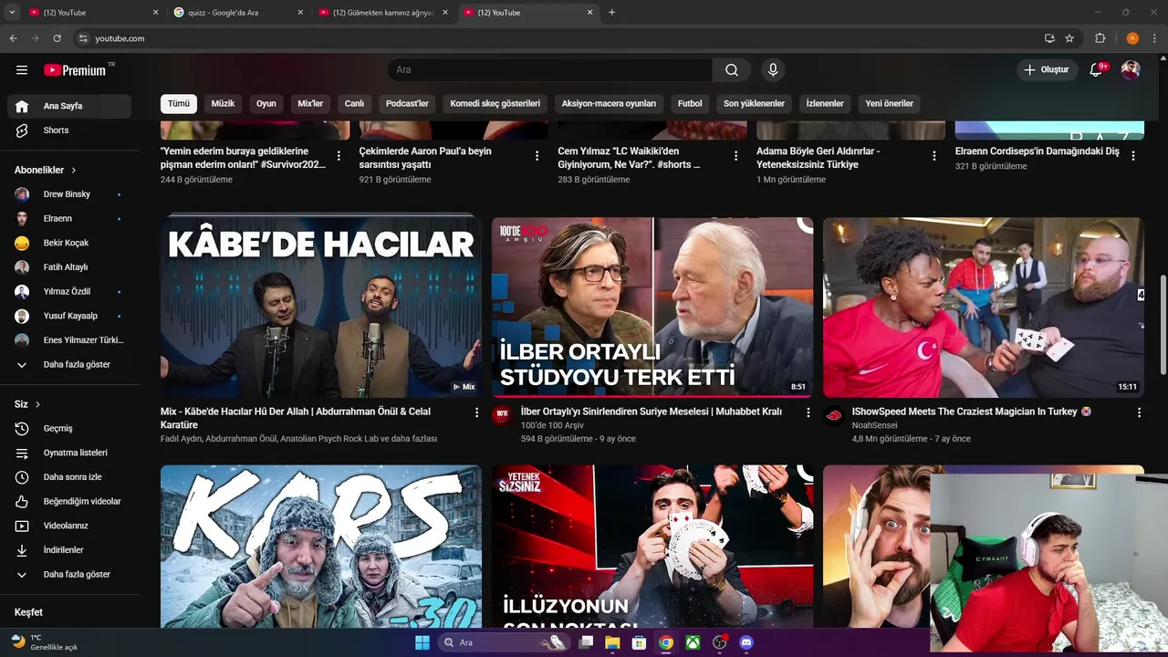
Task: Open the Drew Binsky channel subscription
Action: tap(69, 194)
